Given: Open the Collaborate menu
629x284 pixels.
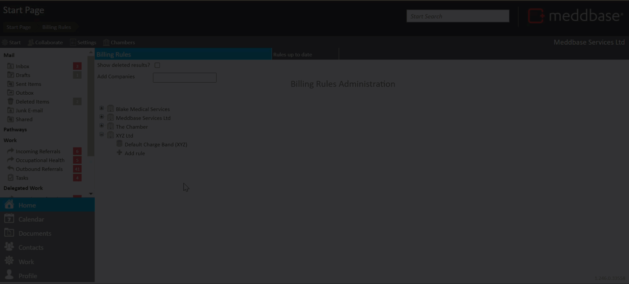Looking at the screenshot, I should pyautogui.click(x=45, y=42).
